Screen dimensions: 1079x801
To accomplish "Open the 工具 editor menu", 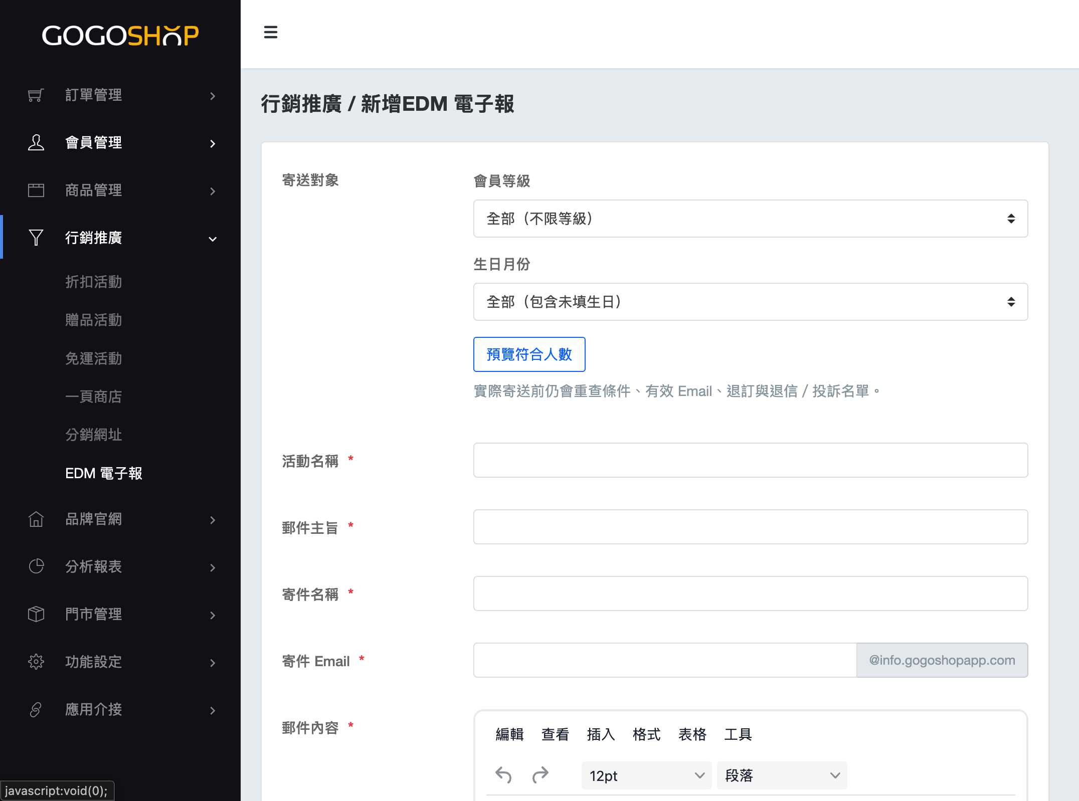I will click(738, 734).
